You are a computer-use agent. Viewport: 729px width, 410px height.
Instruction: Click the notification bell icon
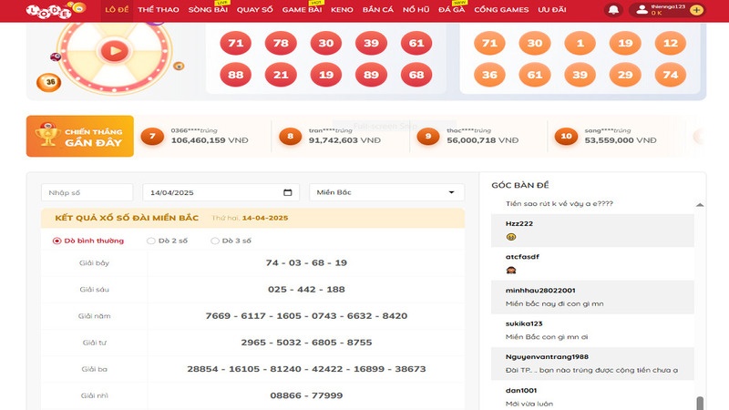click(613, 9)
